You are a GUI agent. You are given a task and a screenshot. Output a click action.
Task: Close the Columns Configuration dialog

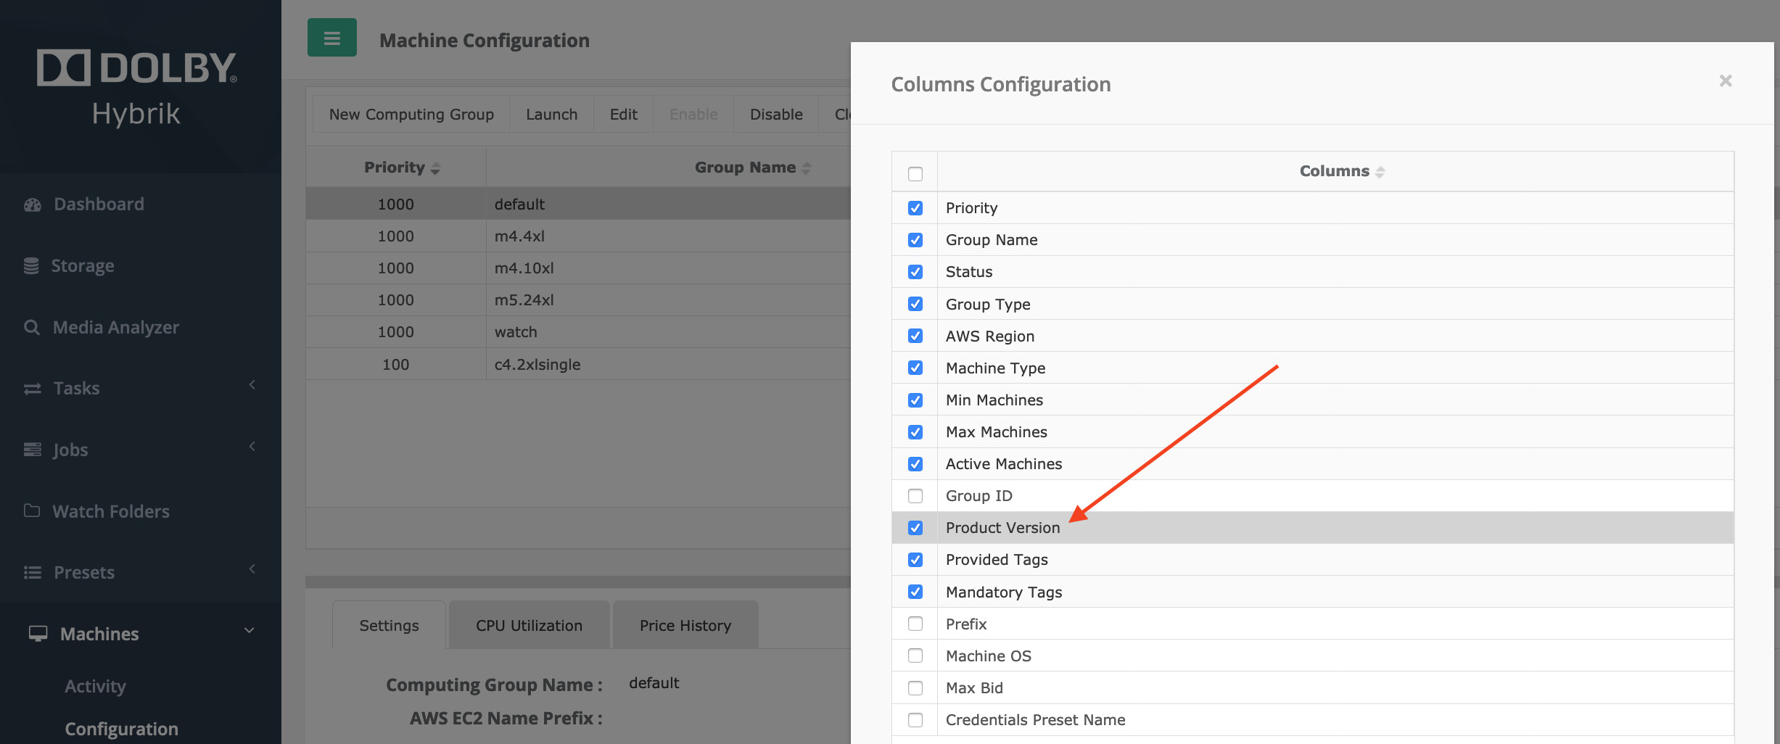click(x=1726, y=80)
